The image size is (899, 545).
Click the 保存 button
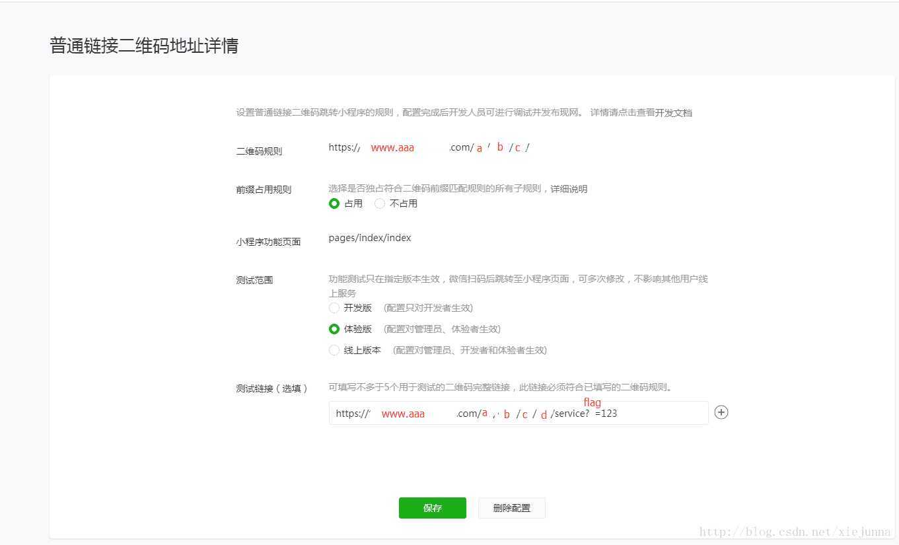pyautogui.click(x=433, y=508)
